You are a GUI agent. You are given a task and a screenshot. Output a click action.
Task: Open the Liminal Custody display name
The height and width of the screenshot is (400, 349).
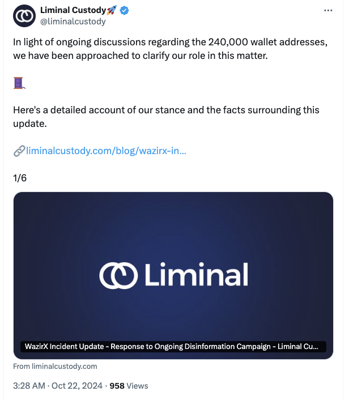click(x=73, y=10)
